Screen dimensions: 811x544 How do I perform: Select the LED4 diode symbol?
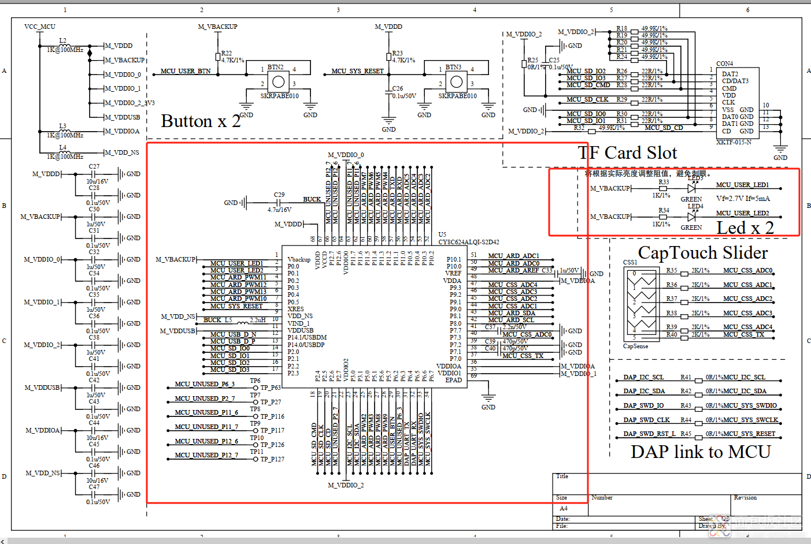click(691, 217)
